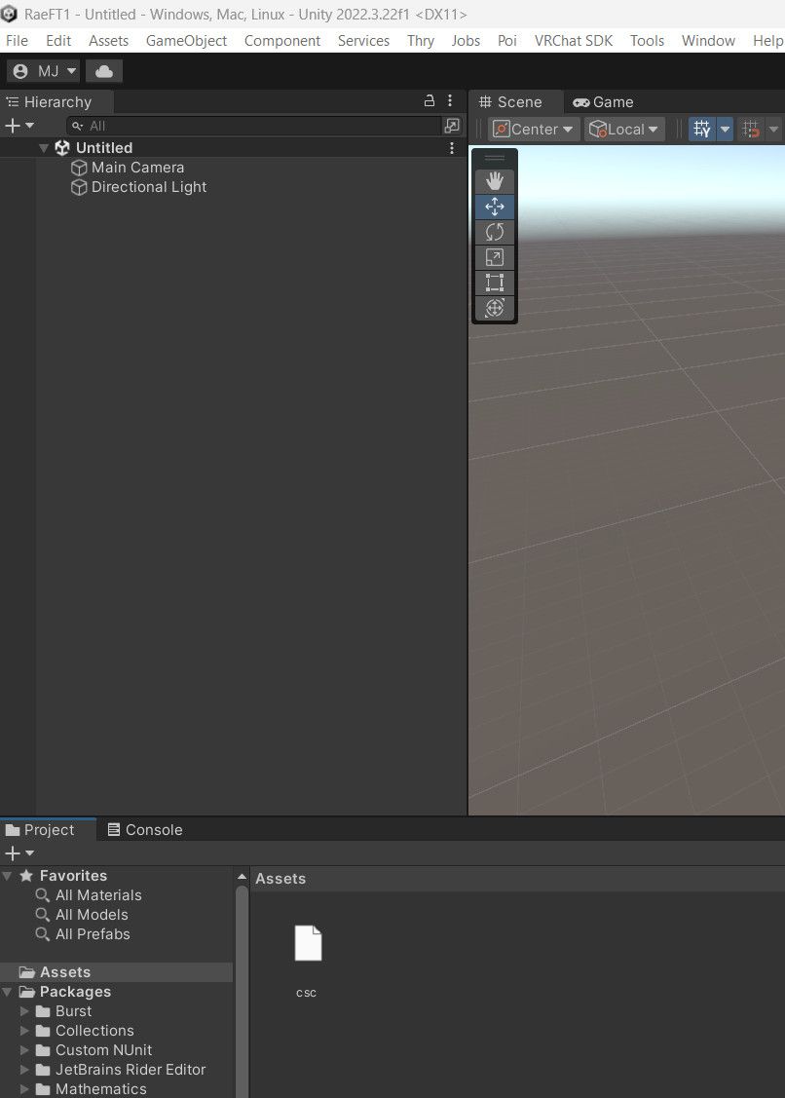The height and width of the screenshot is (1098, 785).
Task: Open the Poi menu
Action: click(x=507, y=41)
